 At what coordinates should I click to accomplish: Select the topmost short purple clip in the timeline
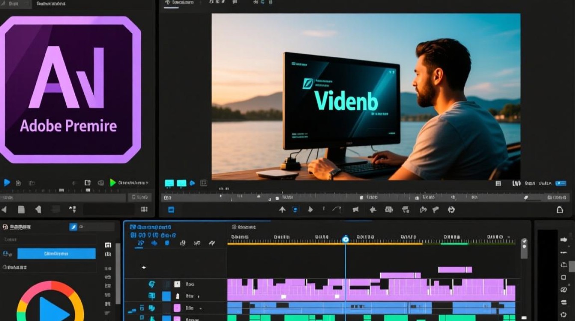[x=455, y=270]
